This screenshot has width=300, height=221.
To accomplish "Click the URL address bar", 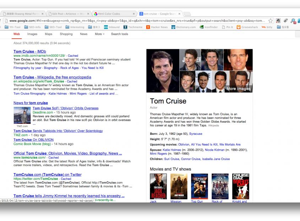I will tap(137, 21).
